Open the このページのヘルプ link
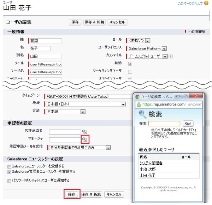Viewport: 212px width, 205px height. (x=190, y=4)
